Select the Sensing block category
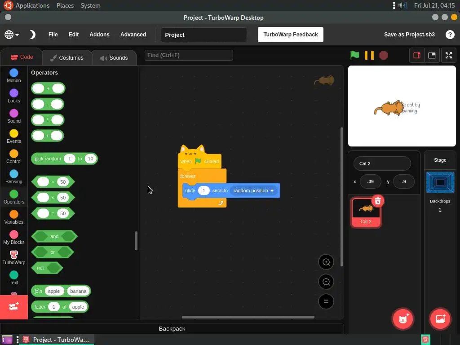 (x=14, y=177)
